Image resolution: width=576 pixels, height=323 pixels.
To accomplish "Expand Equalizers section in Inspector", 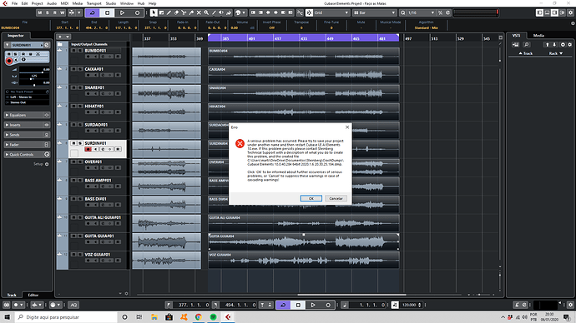I will point(27,115).
